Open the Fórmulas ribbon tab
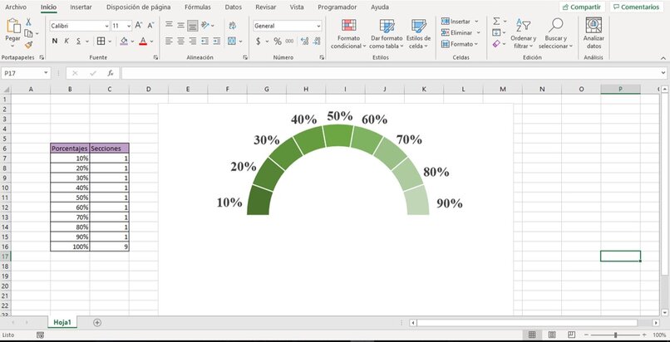The image size is (670, 342). click(197, 7)
